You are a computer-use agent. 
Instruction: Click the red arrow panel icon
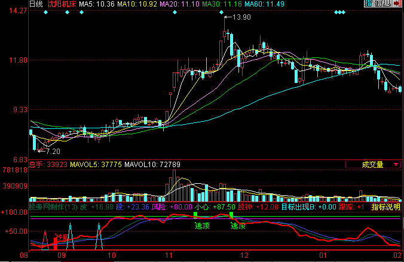tap(398, 4)
